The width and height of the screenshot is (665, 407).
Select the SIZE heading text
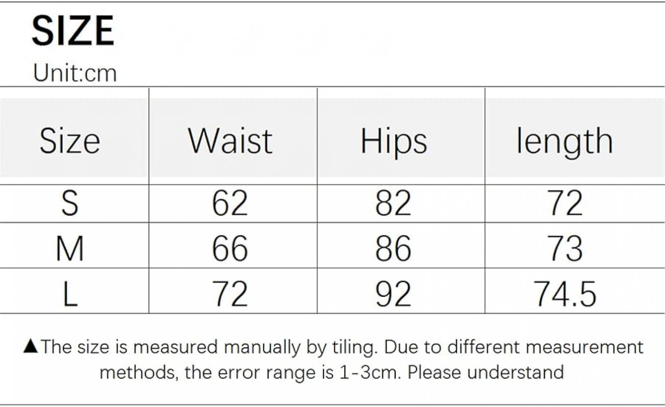click(73, 31)
